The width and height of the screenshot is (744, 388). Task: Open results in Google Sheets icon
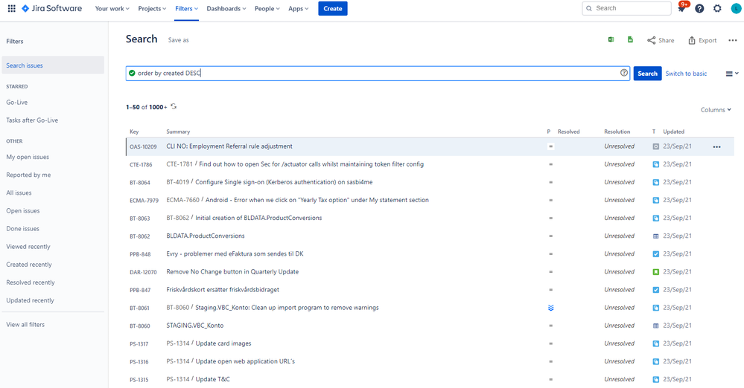[x=630, y=40]
